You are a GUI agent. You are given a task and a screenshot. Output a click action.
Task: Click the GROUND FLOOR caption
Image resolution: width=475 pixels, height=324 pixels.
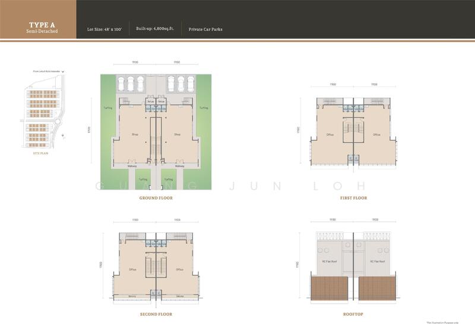click(x=156, y=198)
